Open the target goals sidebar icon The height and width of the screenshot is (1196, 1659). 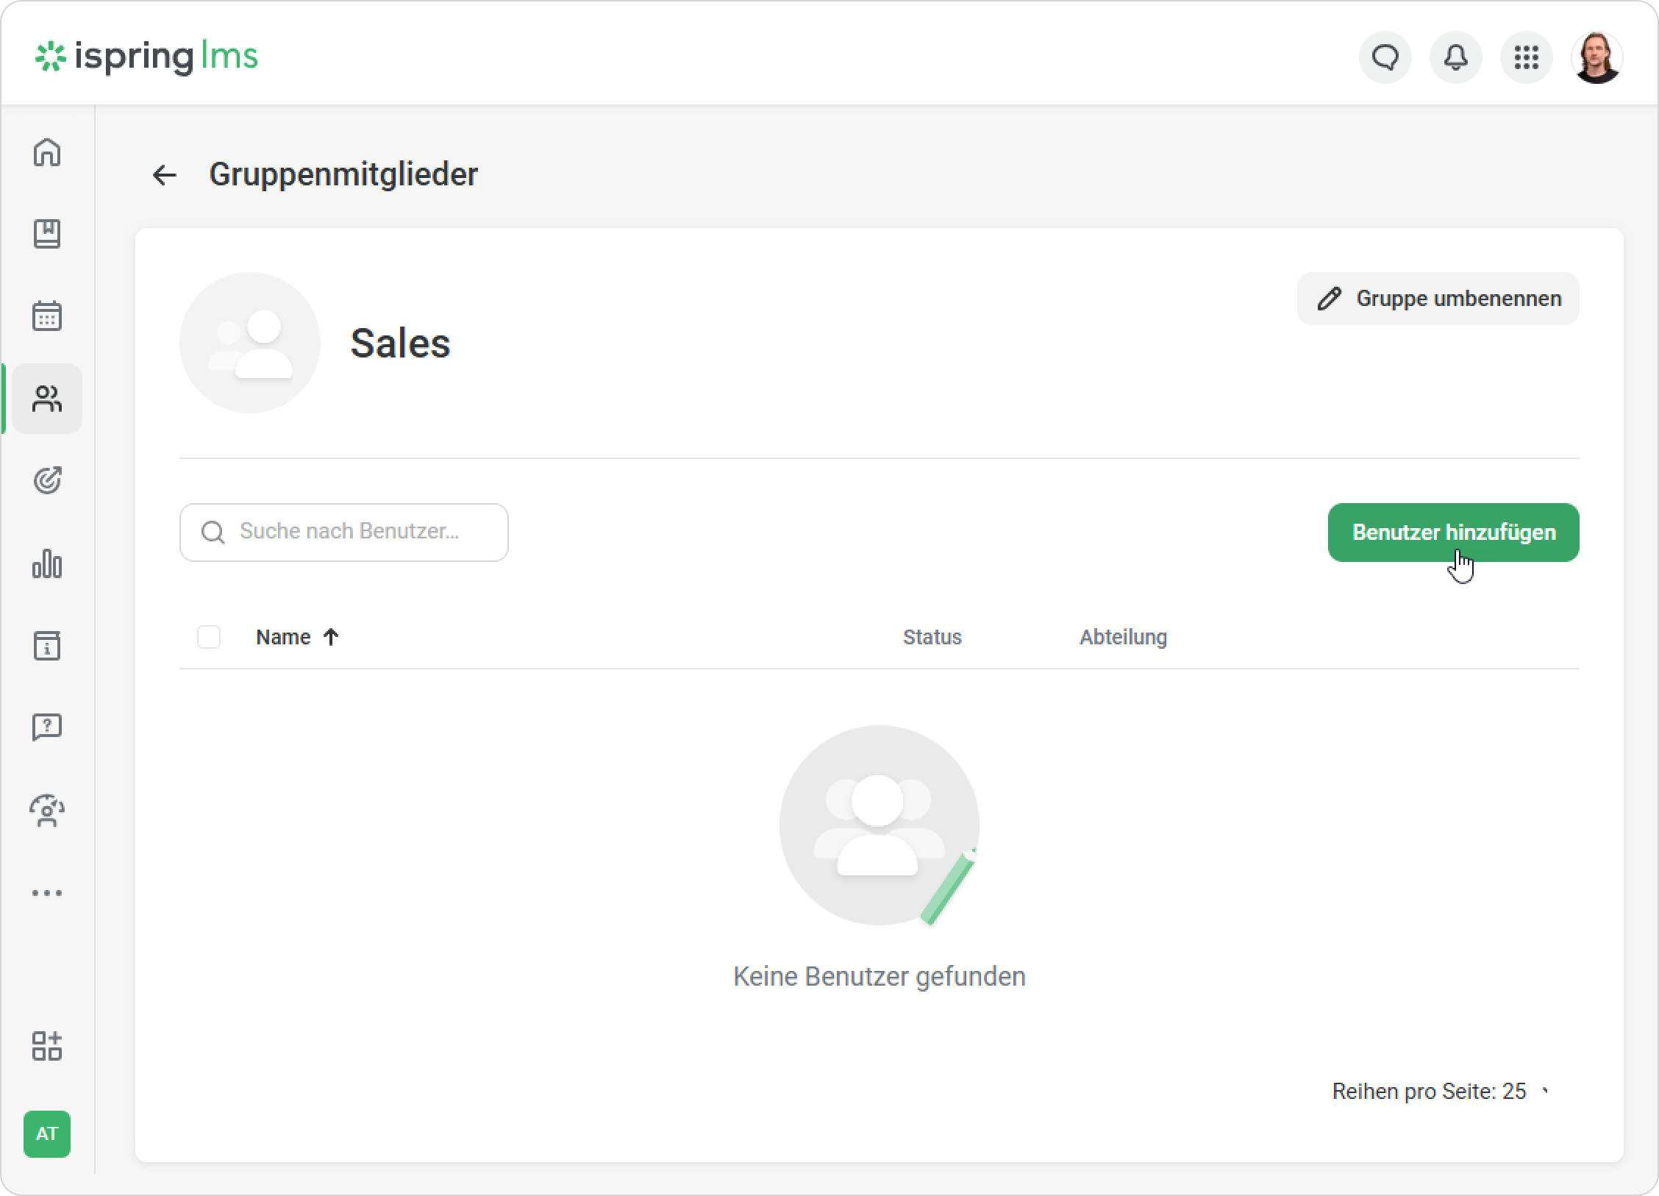47,480
